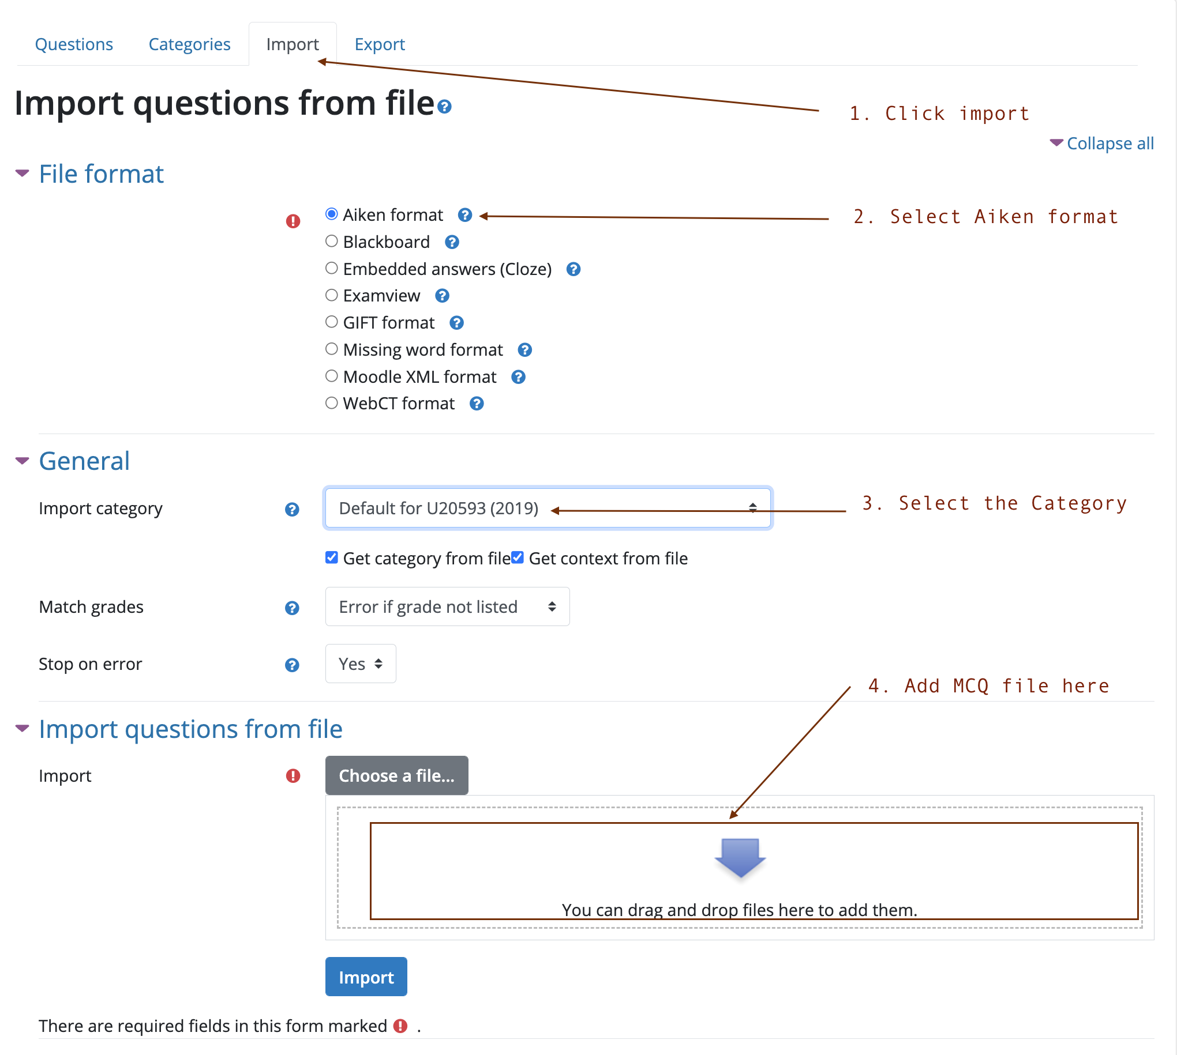Open help for WebCT format
1177x1055 pixels.
click(477, 404)
